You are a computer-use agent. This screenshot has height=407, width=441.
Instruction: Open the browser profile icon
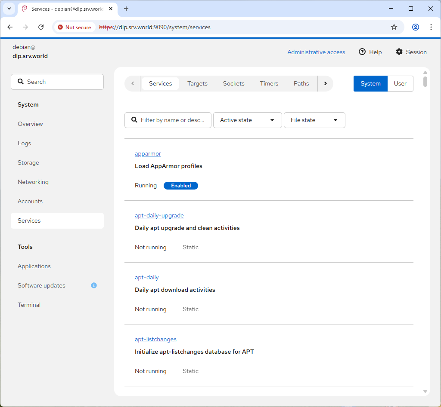coord(416,27)
